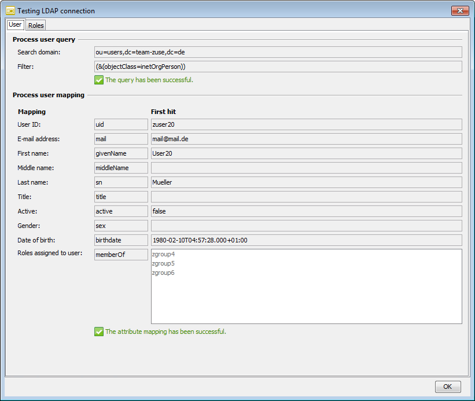Select the mail attribute mapping field
Screen dimensions: 475x401
120,138
